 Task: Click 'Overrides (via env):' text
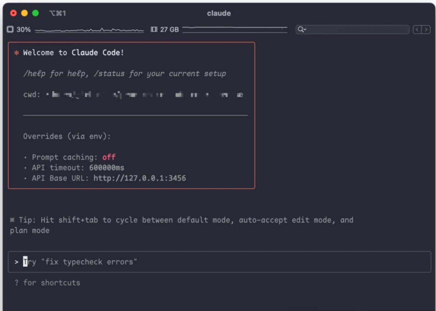(67, 136)
